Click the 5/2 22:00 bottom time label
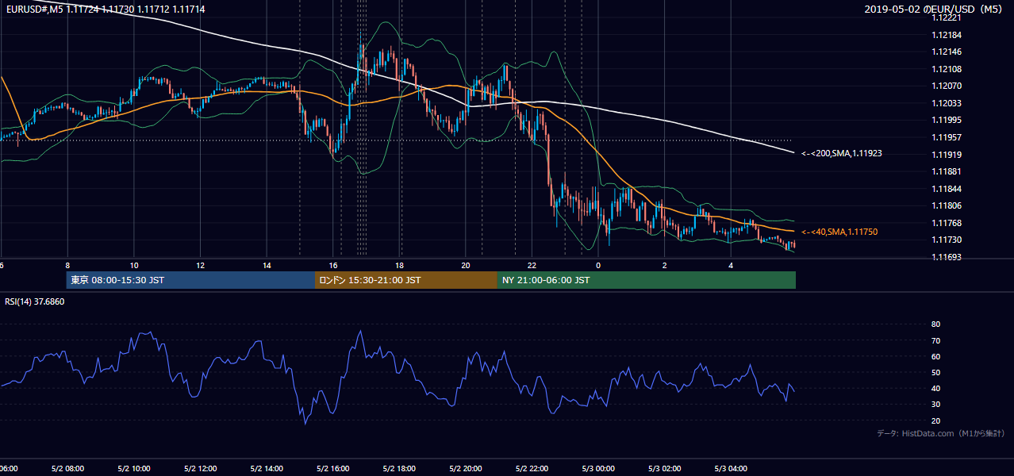This screenshot has height=476, width=1014. point(533,469)
